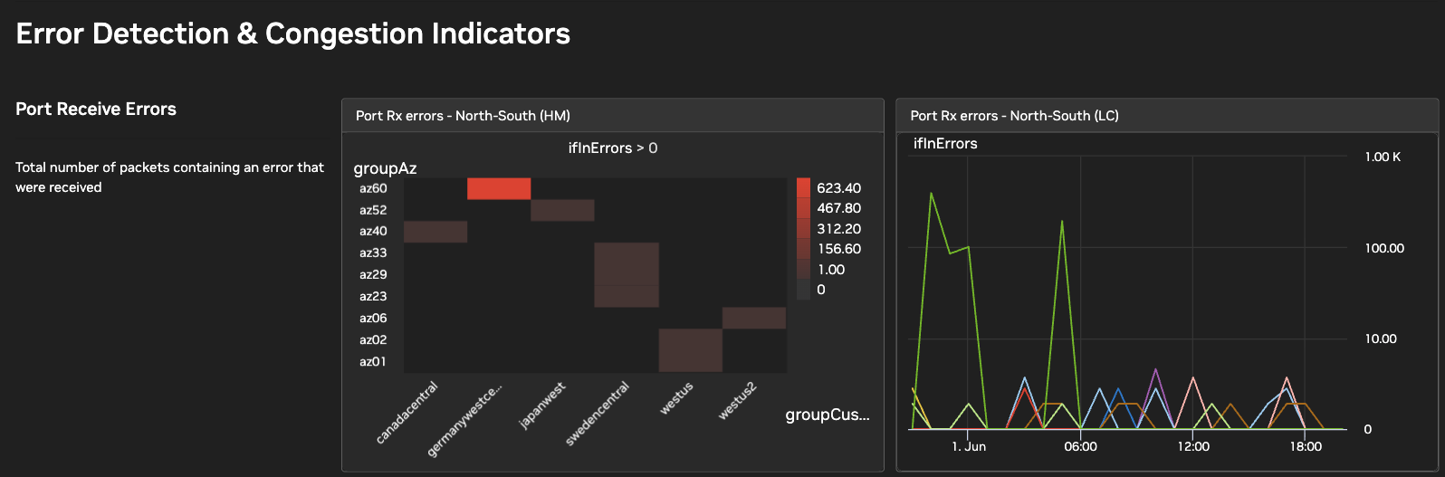Click the groupAz axis label
1445x477 pixels.
pos(385,168)
